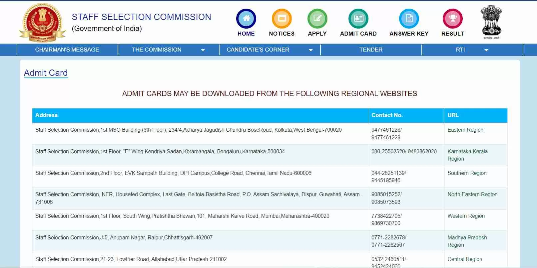Open the Western Region link

tap(466, 216)
